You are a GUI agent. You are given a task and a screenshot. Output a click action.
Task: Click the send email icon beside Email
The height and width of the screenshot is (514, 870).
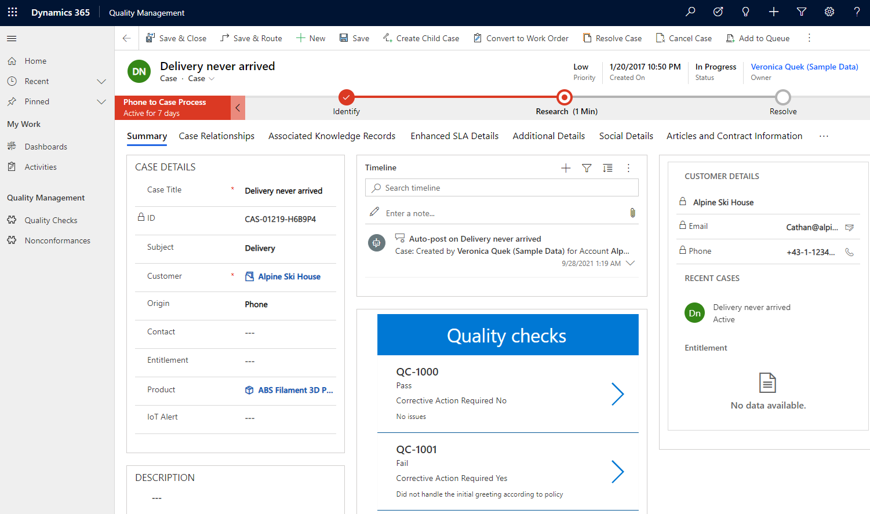coord(849,227)
